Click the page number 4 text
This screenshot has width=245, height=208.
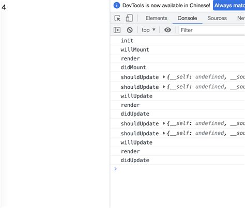pyautogui.click(x=4, y=7)
